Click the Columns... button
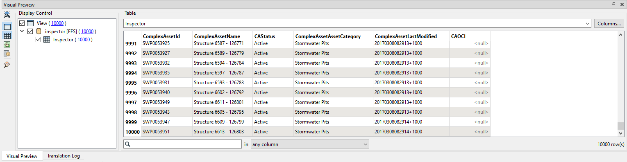 point(609,24)
